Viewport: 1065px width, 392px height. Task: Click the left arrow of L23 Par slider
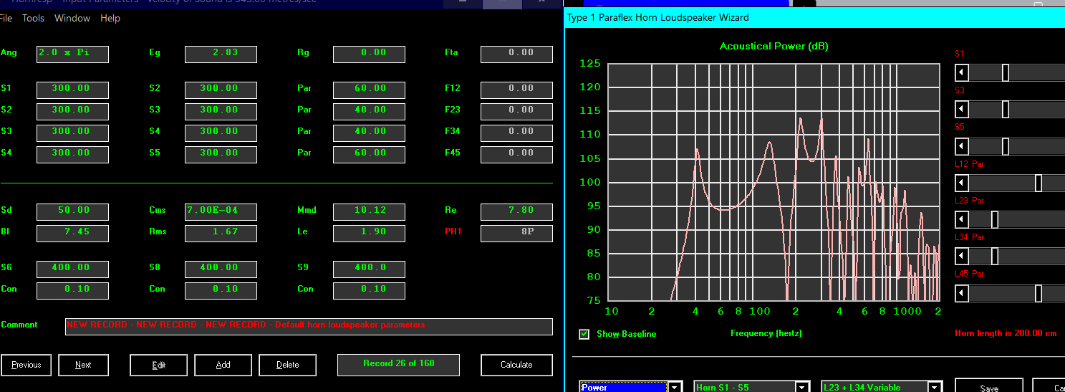(962, 219)
